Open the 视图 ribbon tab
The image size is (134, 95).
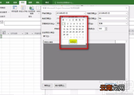30,3
